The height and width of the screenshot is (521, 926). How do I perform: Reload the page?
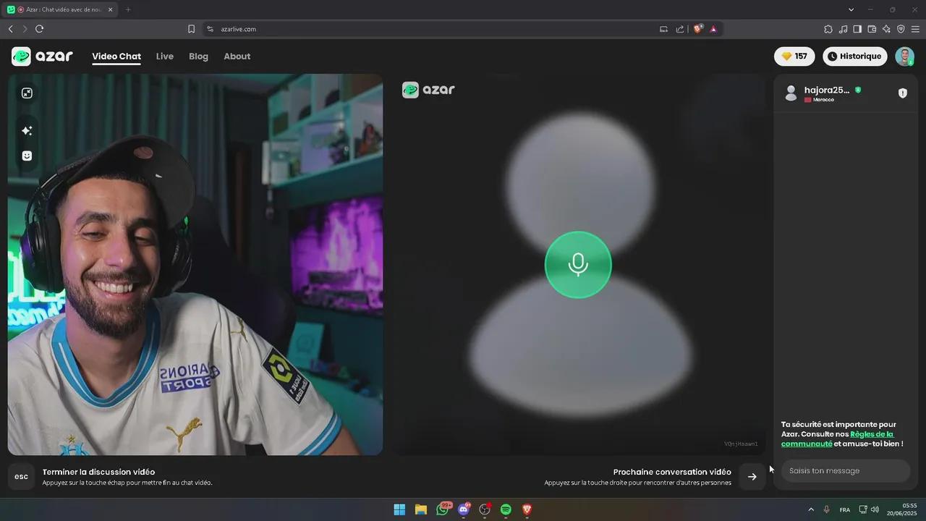pos(39,29)
